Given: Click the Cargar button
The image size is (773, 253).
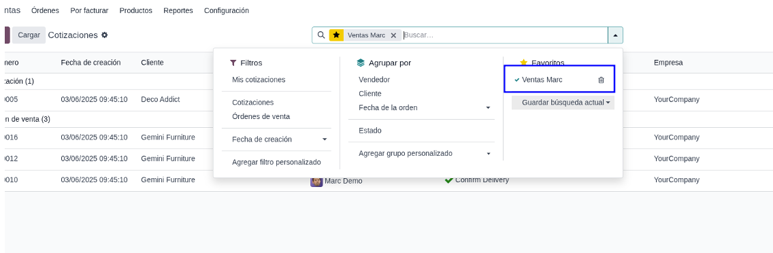Looking at the screenshot, I should pyautogui.click(x=29, y=35).
